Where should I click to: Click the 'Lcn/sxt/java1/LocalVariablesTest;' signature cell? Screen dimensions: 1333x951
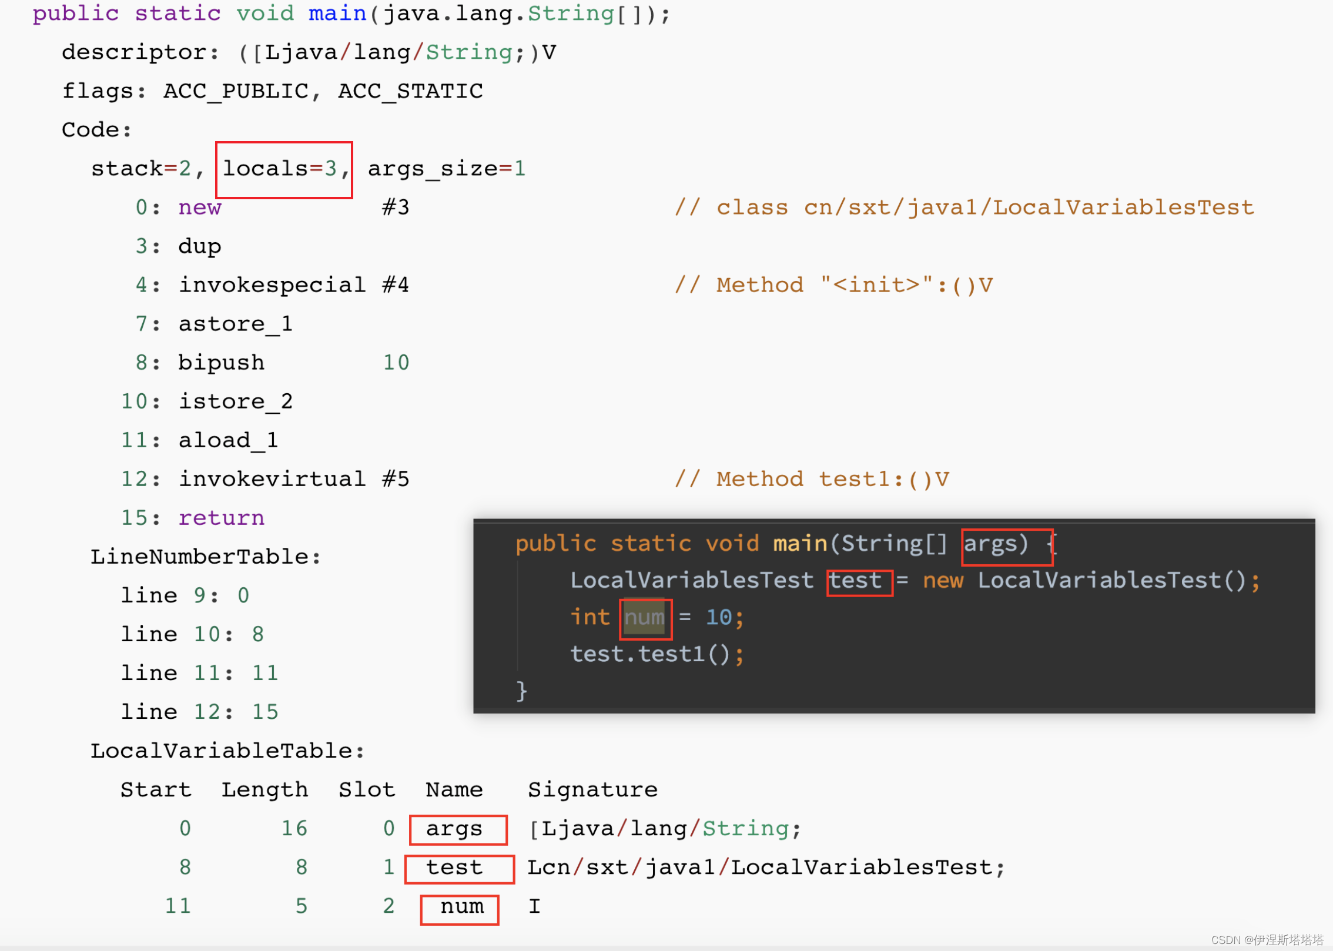[766, 868]
